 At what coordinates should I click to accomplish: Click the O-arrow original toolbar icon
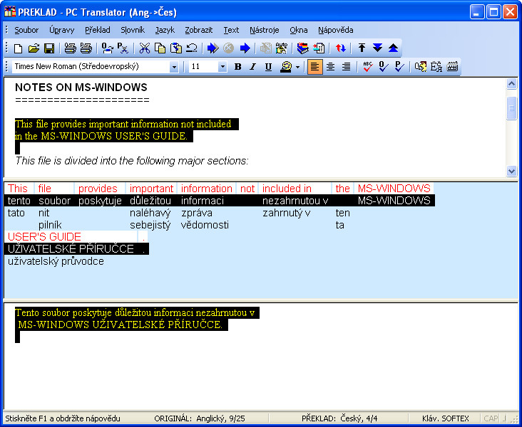pyautogui.click(x=107, y=48)
